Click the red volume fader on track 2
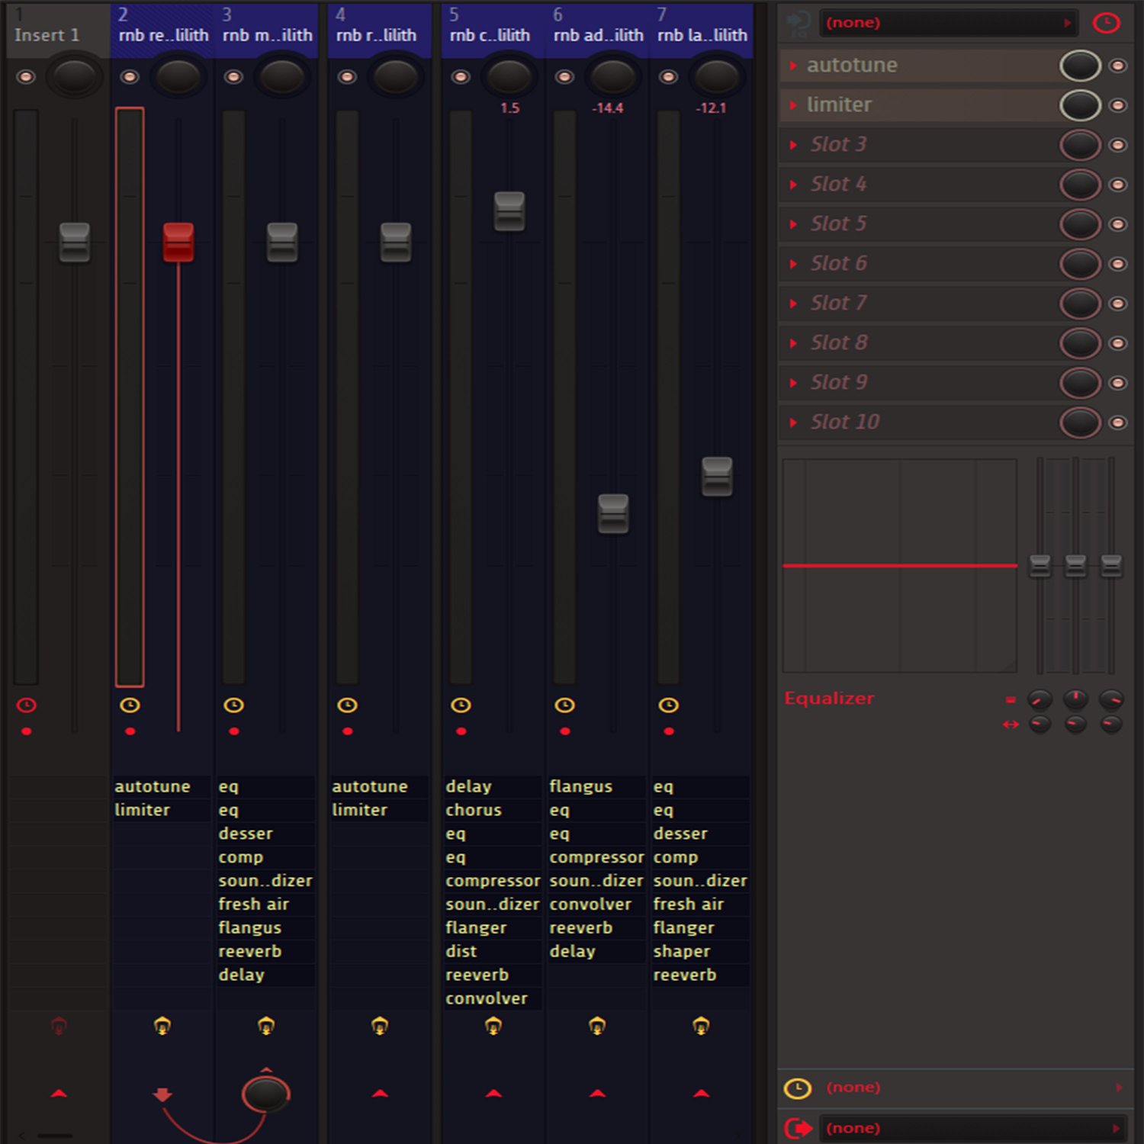Image resolution: width=1144 pixels, height=1144 pixels. coord(178,243)
